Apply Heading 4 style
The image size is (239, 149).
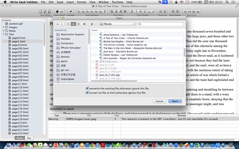tap(92, 12)
